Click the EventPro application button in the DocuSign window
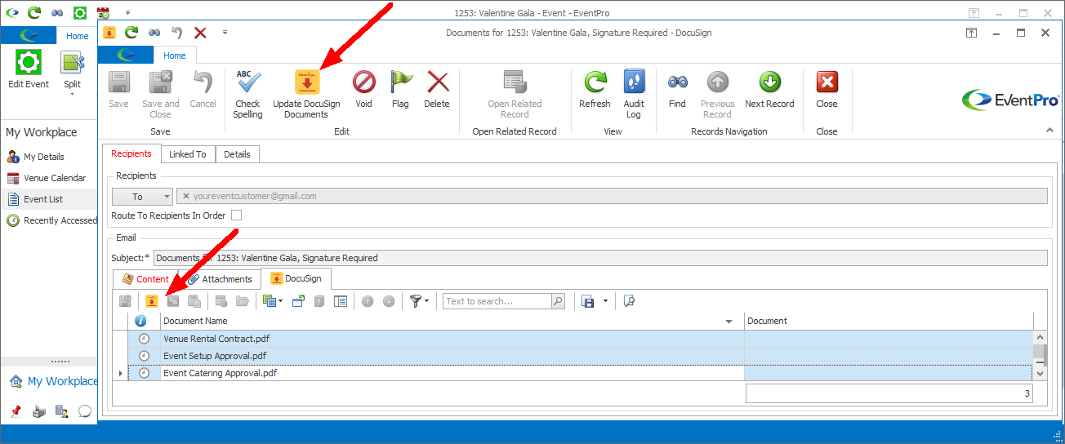This screenshot has width=1065, height=444. pos(125,55)
